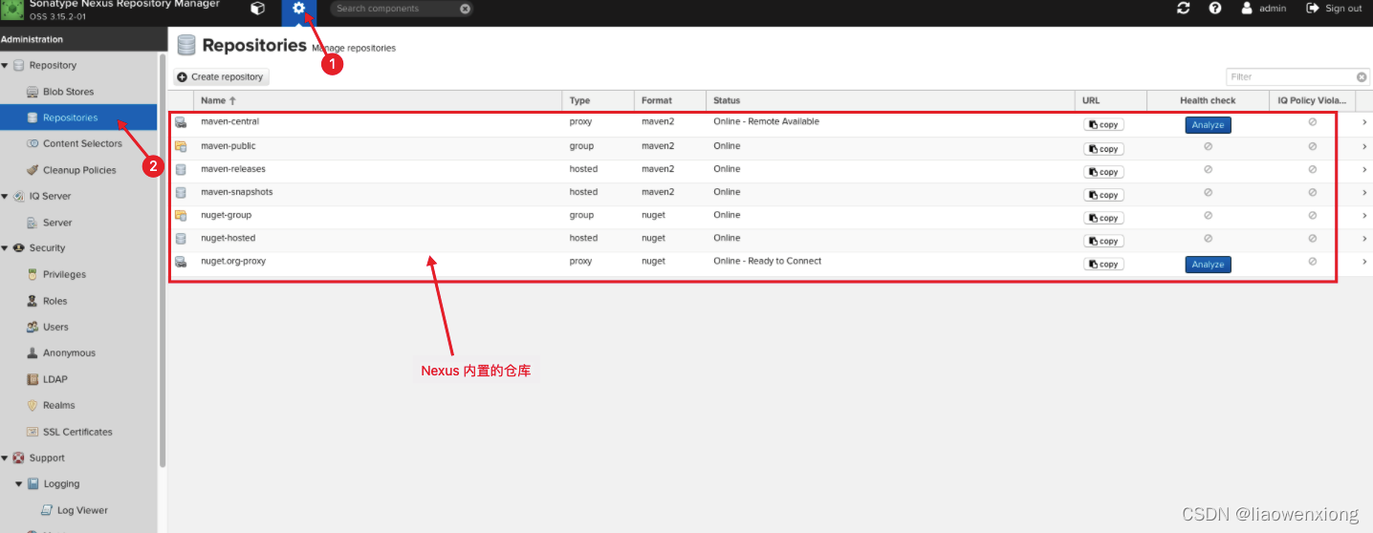
Task: Clear the Filter field
Action: click(1362, 76)
